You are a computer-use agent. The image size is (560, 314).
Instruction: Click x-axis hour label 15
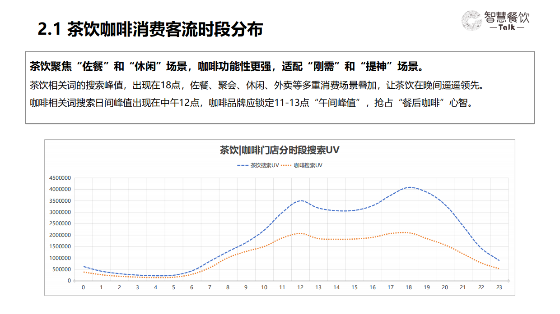[355, 287]
